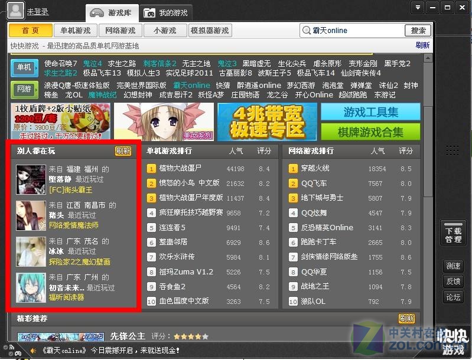The width and height of the screenshot is (472, 360).
Task: Sort 单机游戏排行 by 人气 header
Action: coord(236,150)
